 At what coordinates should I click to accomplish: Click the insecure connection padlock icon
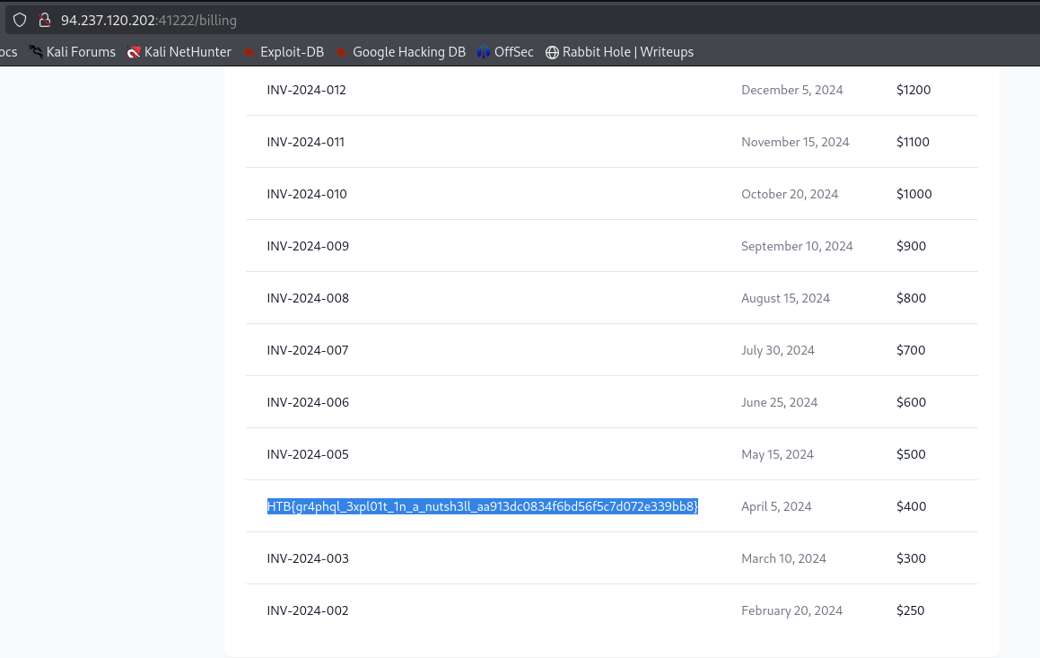43,20
